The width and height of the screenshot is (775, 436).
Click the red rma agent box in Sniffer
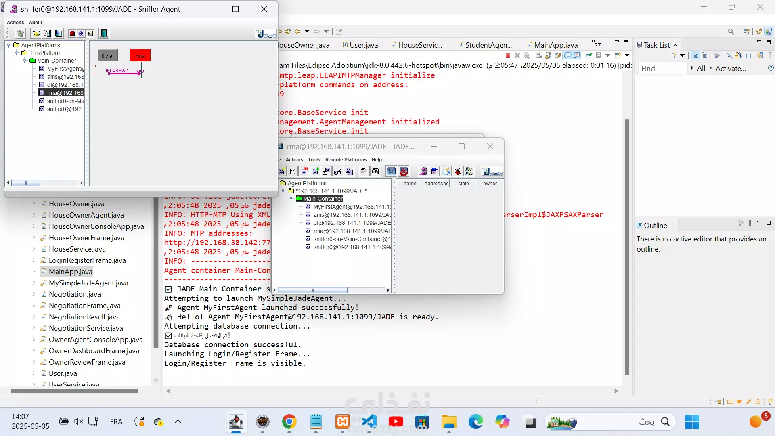pyautogui.click(x=140, y=56)
